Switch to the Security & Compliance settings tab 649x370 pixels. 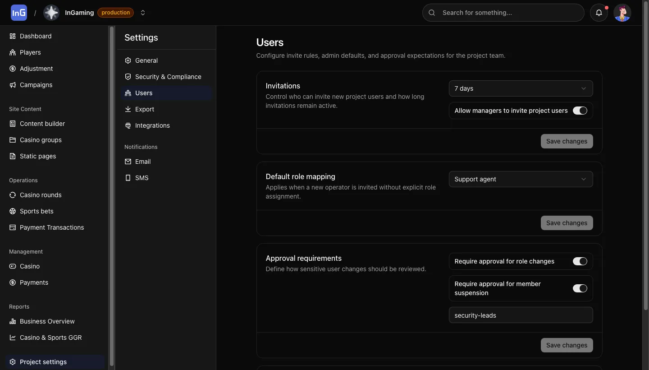click(168, 77)
